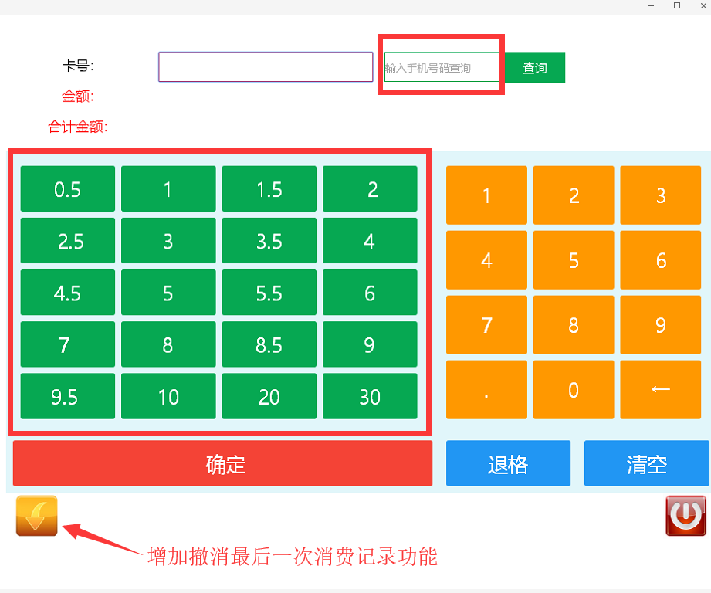Viewport: 711px width, 593px height.
Task: Select the 30 amount button
Action: pos(370,396)
